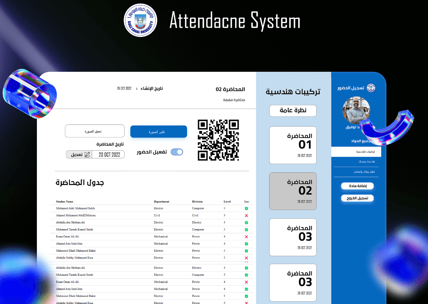The width and height of the screenshot is (428, 304).
Task: Click the تسجيل الحضور sidebar title
Action: [351, 88]
